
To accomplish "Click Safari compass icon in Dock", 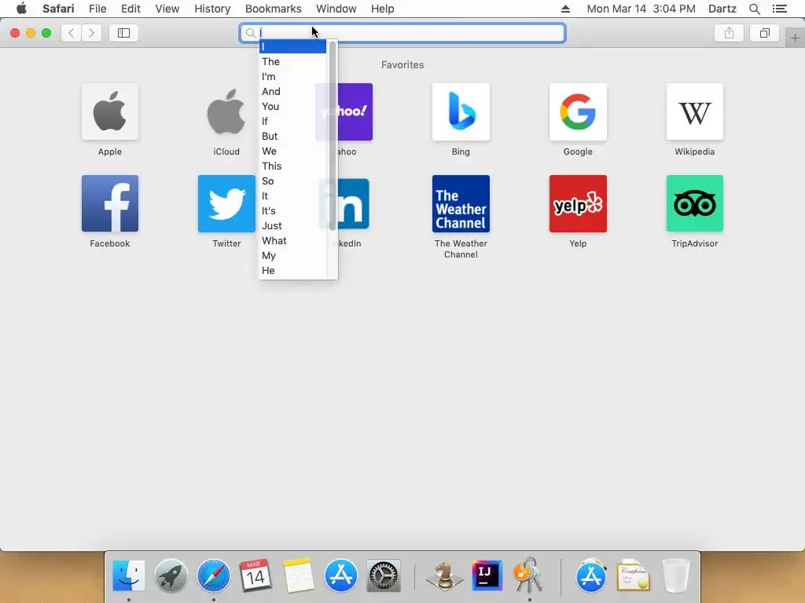I will [214, 576].
